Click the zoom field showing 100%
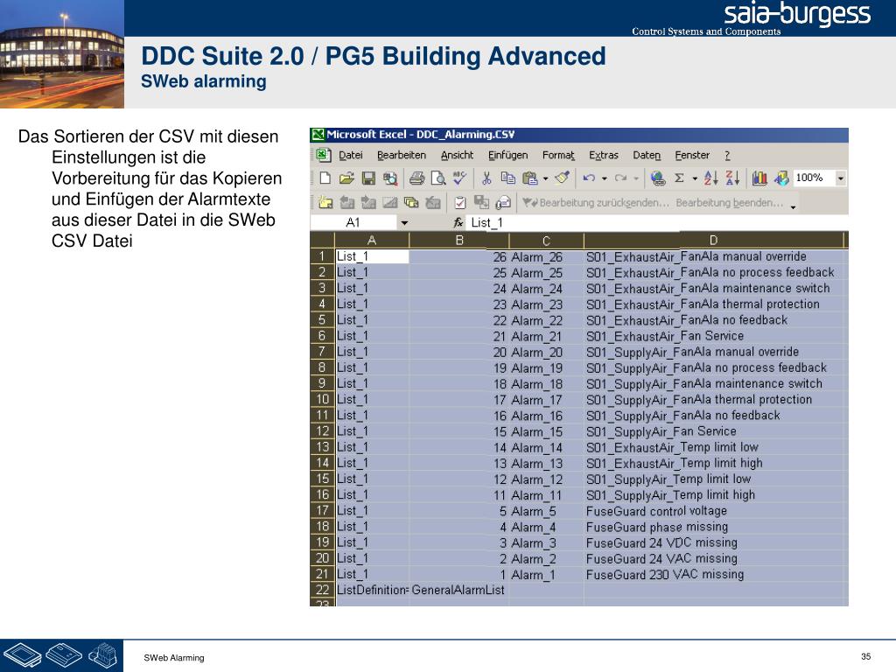The image size is (896, 672). (814, 178)
